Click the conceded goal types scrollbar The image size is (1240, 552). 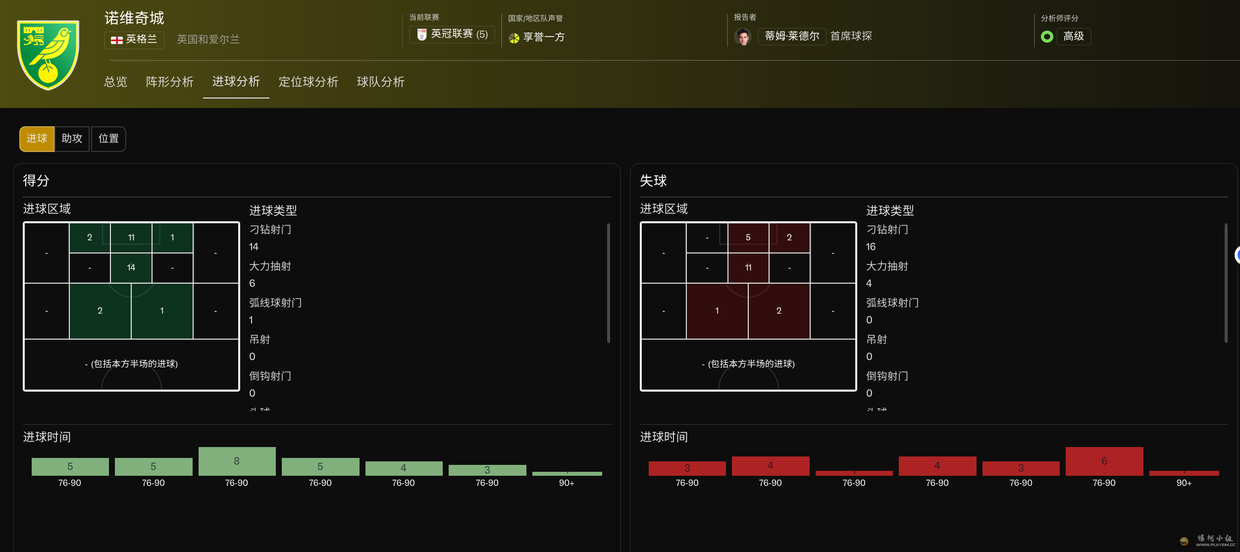pyautogui.click(x=1226, y=283)
